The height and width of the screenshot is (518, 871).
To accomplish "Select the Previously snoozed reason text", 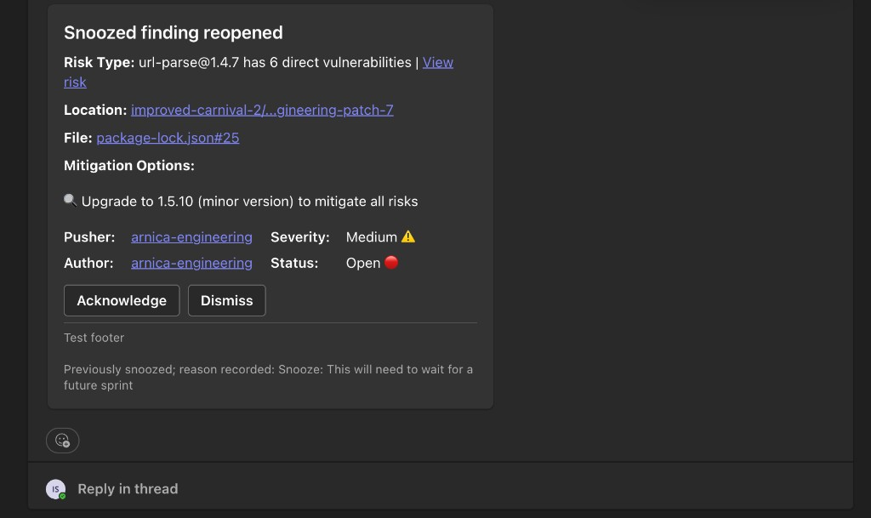I will [x=268, y=377].
